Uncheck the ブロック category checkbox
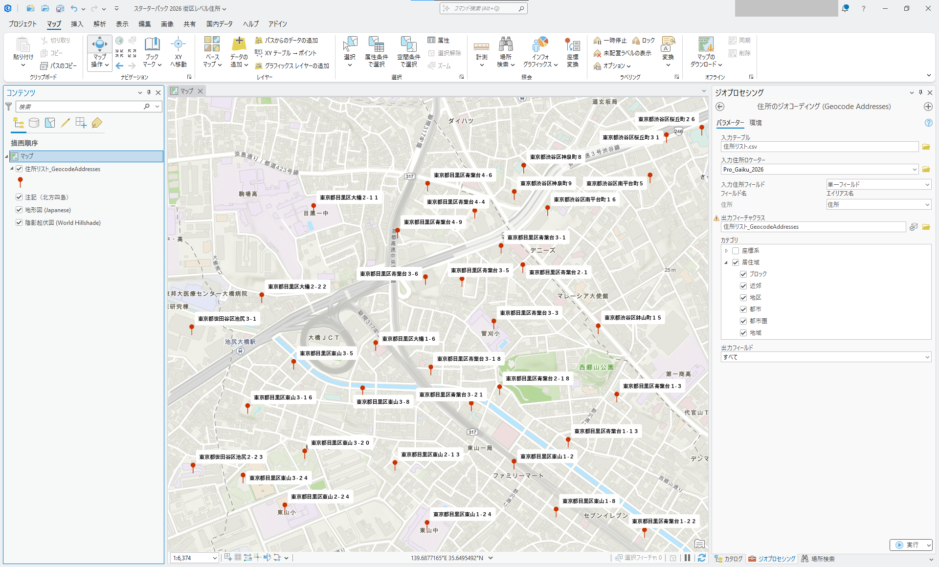 [x=743, y=274]
